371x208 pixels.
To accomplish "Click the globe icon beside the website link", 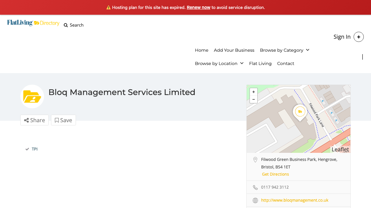I will click(x=255, y=200).
